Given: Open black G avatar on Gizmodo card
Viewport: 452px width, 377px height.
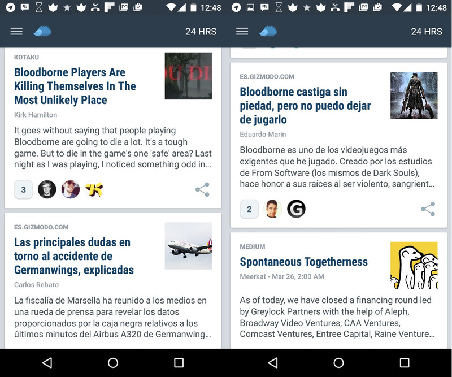Looking at the screenshot, I should [296, 209].
